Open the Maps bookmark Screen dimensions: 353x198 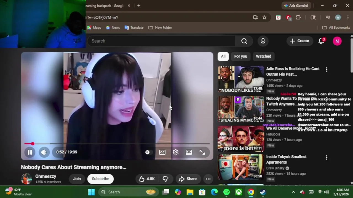94,28
